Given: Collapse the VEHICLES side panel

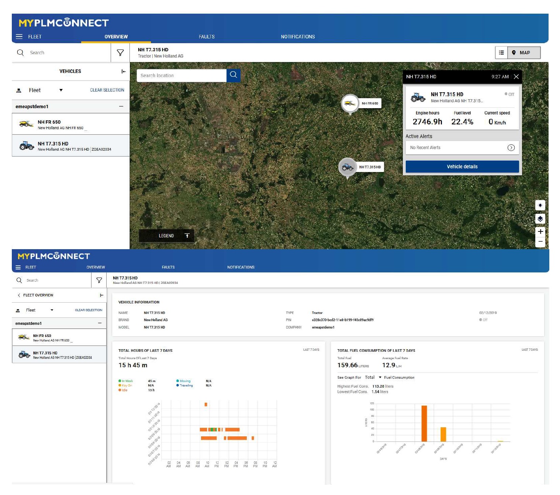Looking at the screenshot, I should point(124,71).
